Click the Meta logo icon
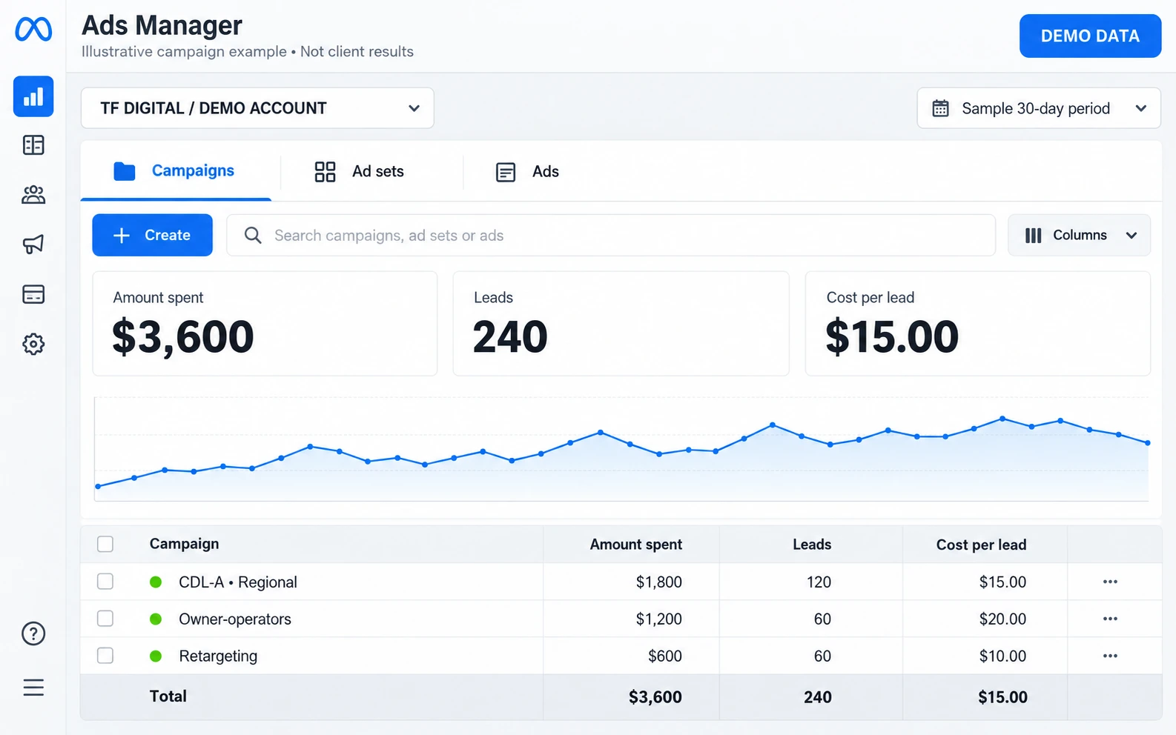 tap(33, 30)
